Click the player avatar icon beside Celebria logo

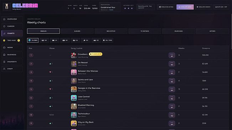pos(7,7)
